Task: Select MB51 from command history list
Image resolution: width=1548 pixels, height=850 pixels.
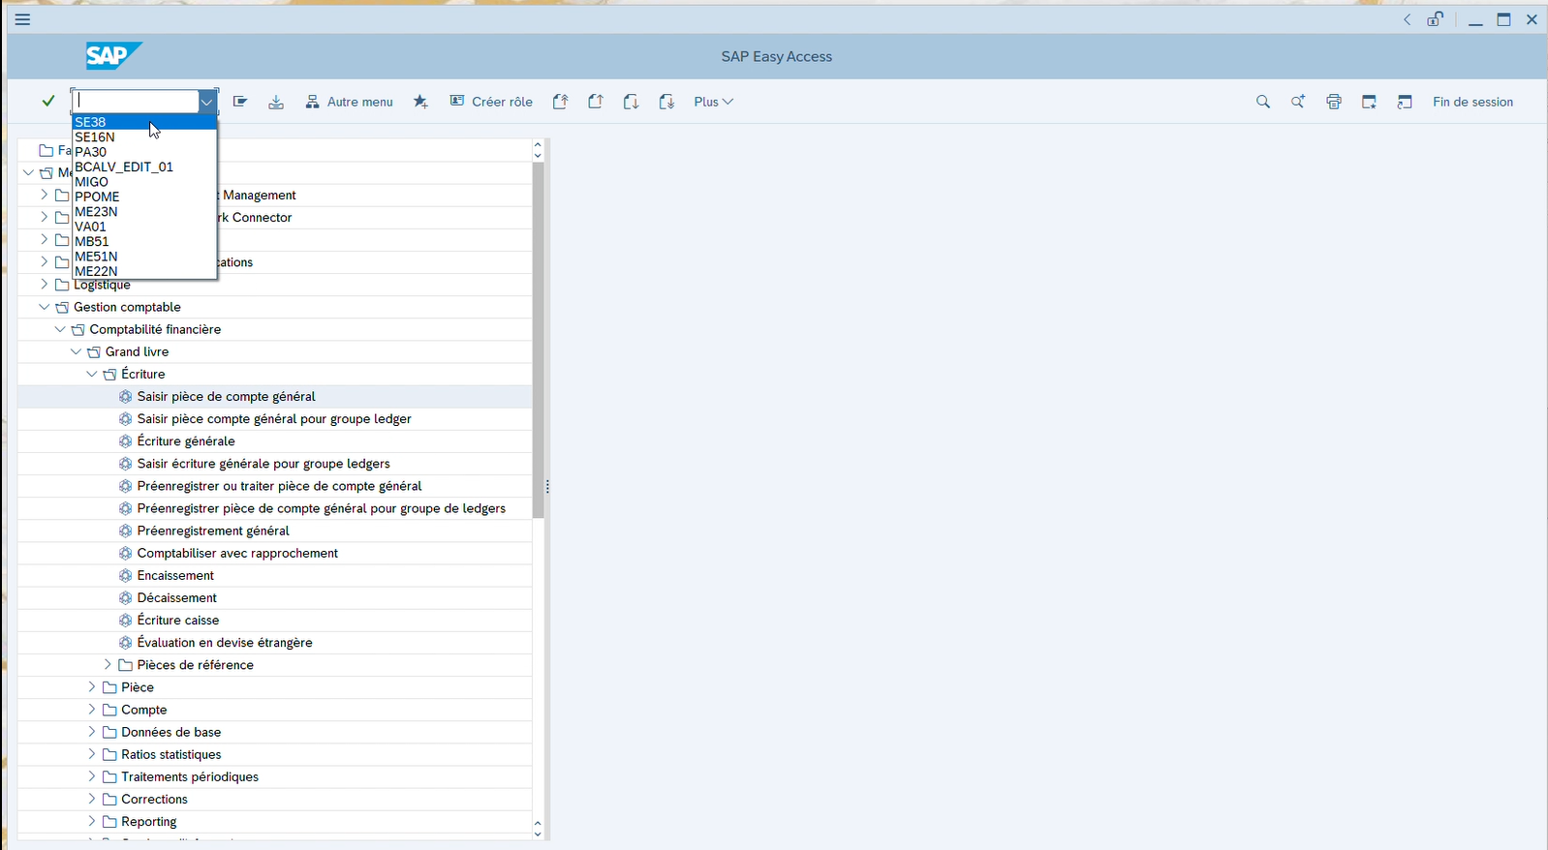Action: coord(144,241)
